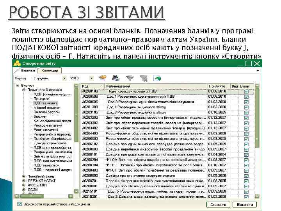Select the 'Доходи страховика' tree item
The image size is (281, 211).
pyautogui.click(x=50, y=143)
